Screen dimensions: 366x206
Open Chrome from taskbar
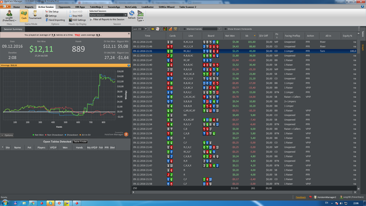33,203
